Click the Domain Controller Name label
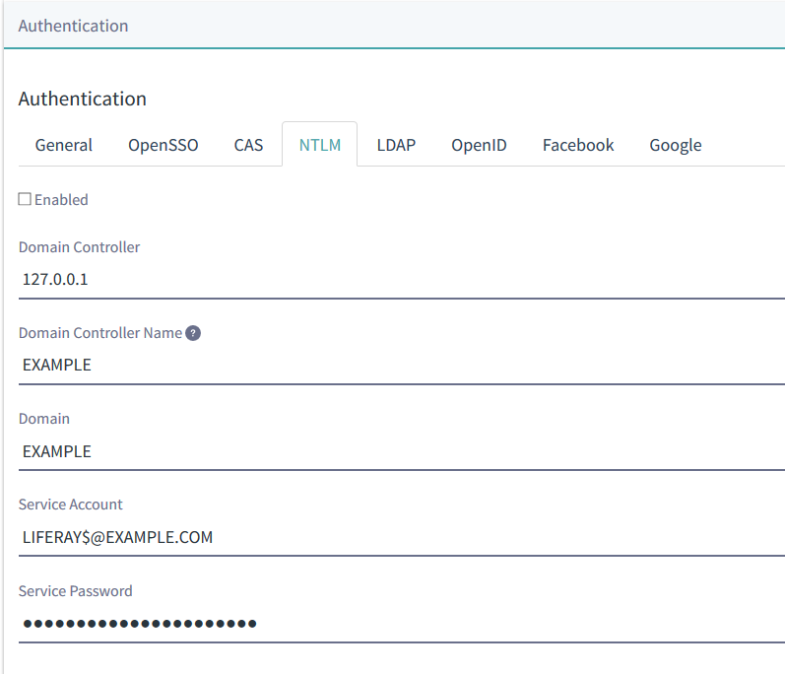Image resolution: width=785 pixels, height=674 pixels. click(x=100, y=333)
